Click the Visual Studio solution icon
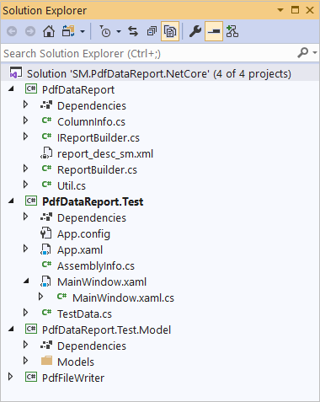 click(x=16, y=73)
